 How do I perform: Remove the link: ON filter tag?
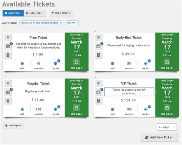point(78,23)
